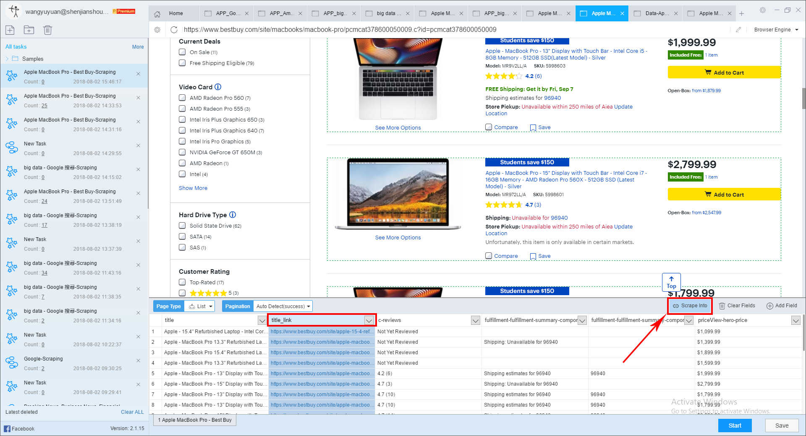Open the c-reviews column dropdown arrow
806x436 pixels.
(476, 320)
